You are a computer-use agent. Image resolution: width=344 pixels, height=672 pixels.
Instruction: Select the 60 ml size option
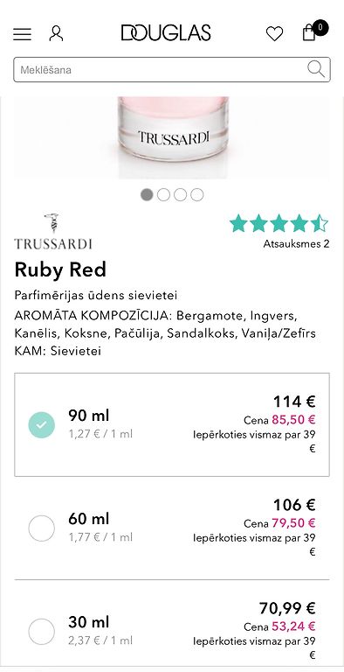coord(172,528)
